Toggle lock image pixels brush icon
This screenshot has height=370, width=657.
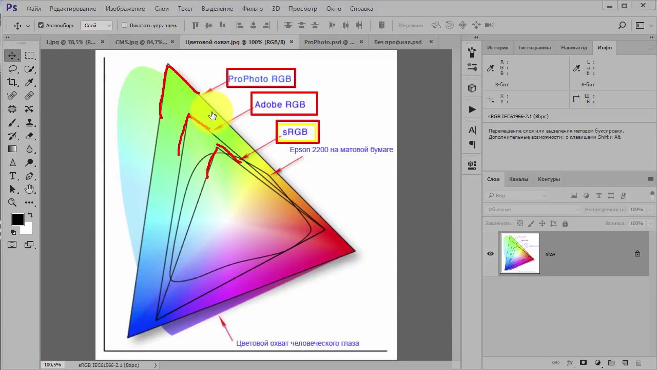coord(531,224)
